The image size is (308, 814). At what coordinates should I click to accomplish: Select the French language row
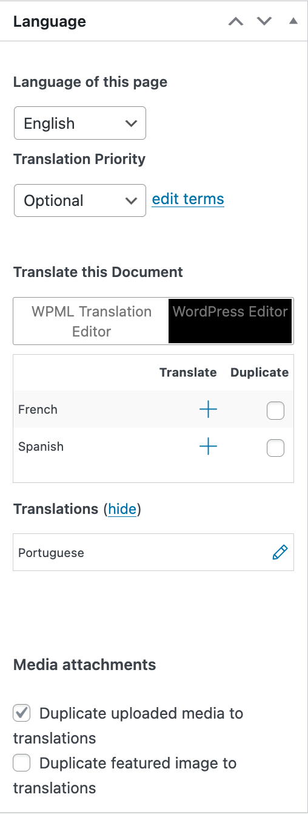pos(153,409)
